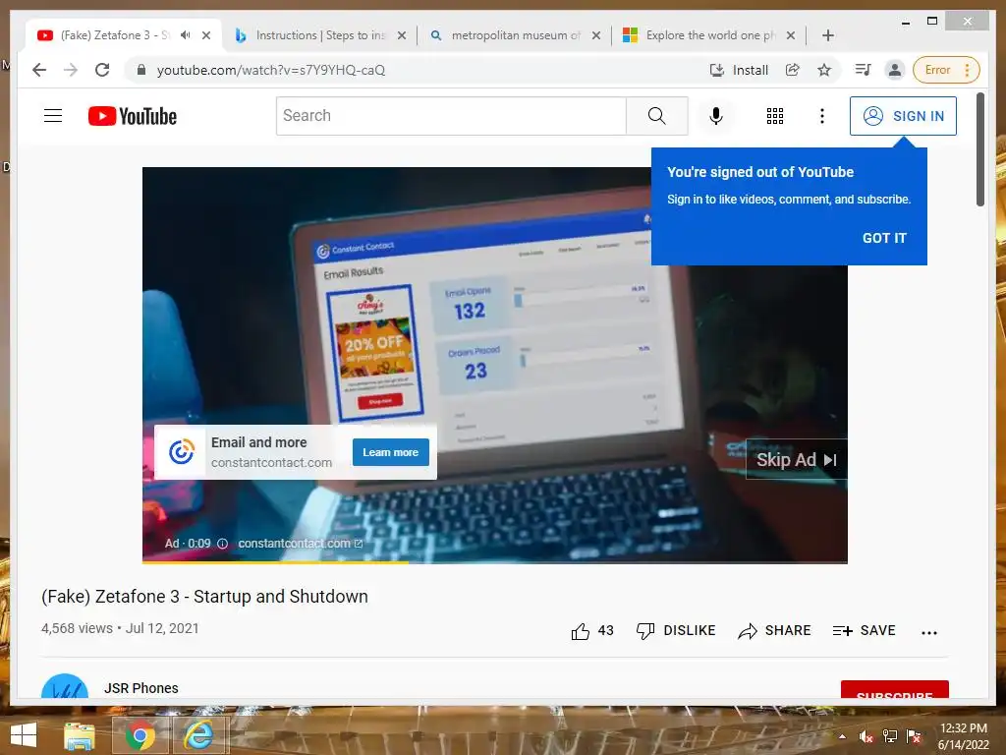
Task: Click Chrome in the taskbar
Action: click(x=140, y=735)
